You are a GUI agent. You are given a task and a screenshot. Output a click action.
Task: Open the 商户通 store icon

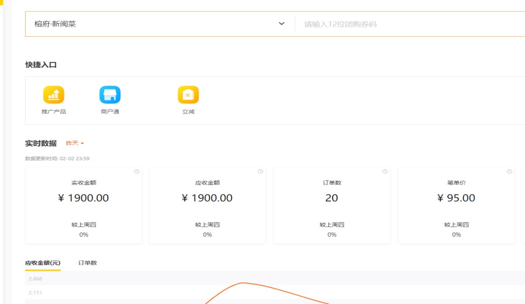pos(110,94)
